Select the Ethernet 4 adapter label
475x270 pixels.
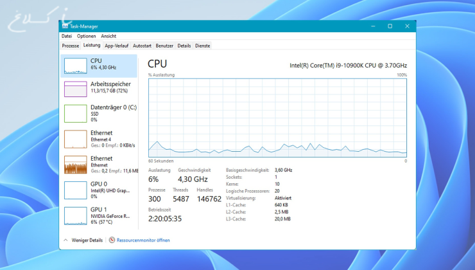tap(101, 139)
